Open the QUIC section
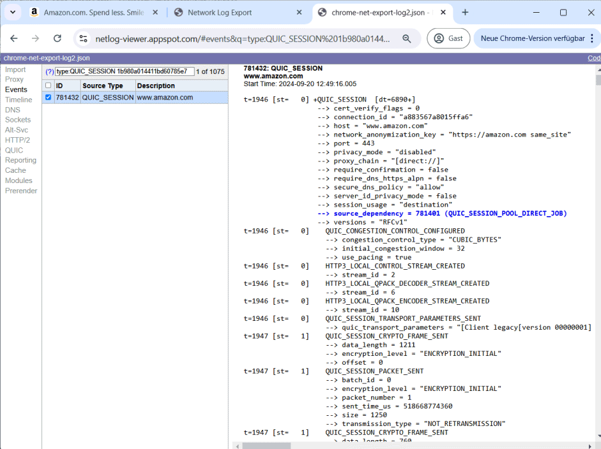 tap(14, 151)
